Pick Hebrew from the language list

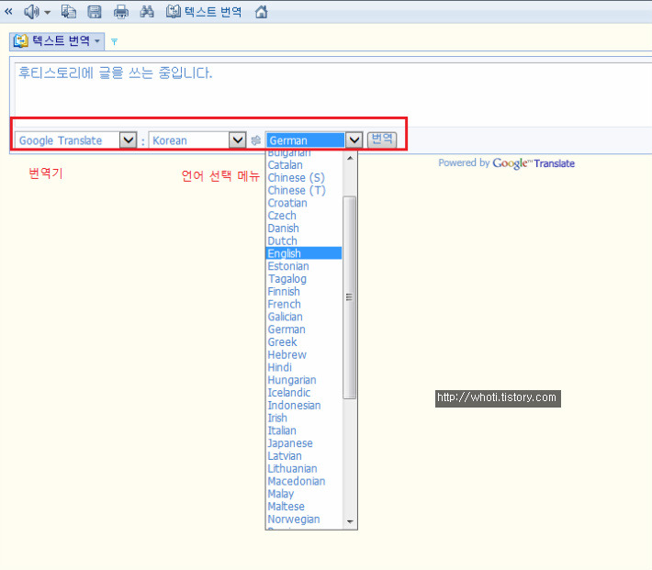click(304, 354)
